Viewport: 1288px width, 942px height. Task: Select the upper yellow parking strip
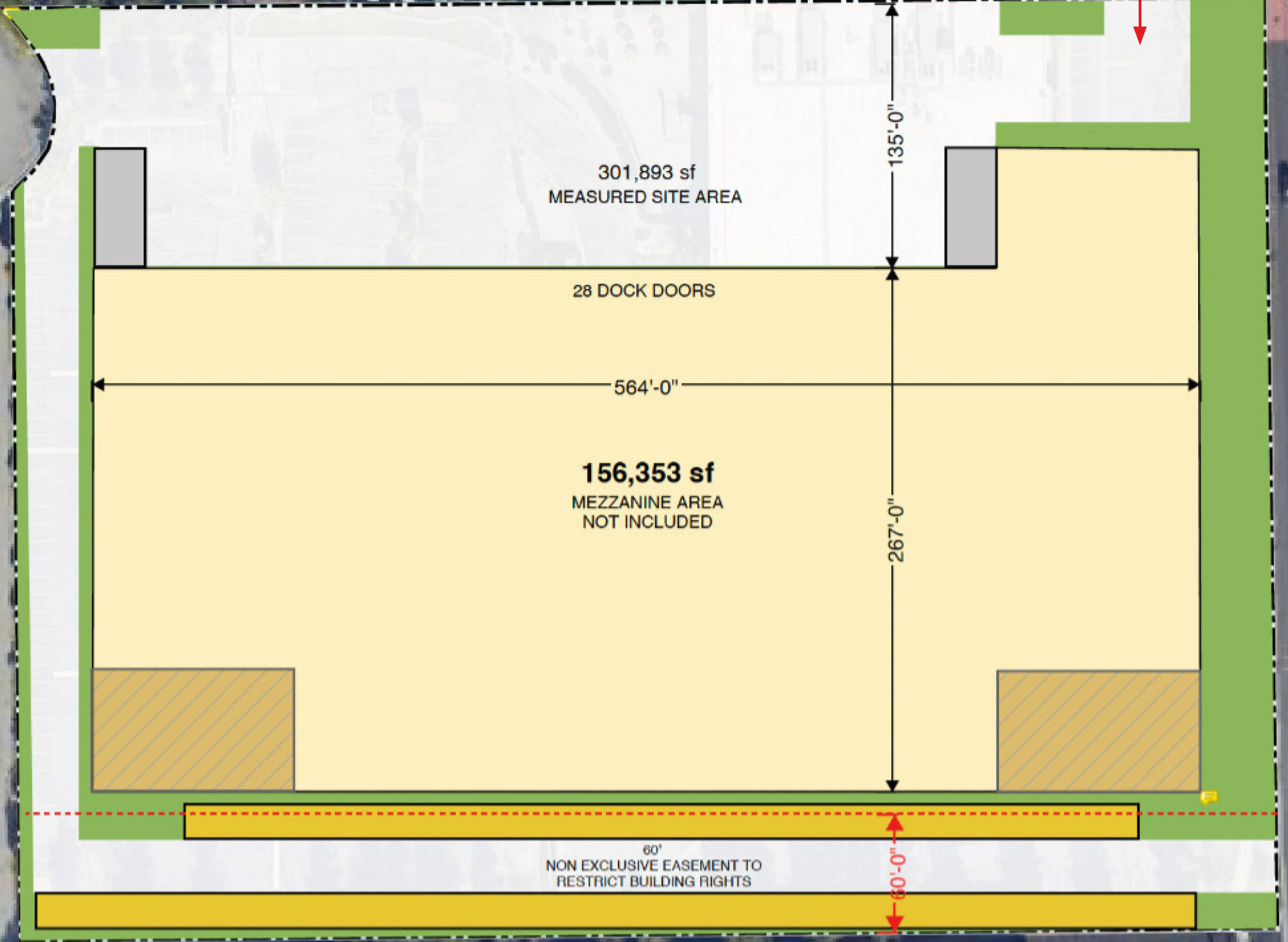click(570, 827)
